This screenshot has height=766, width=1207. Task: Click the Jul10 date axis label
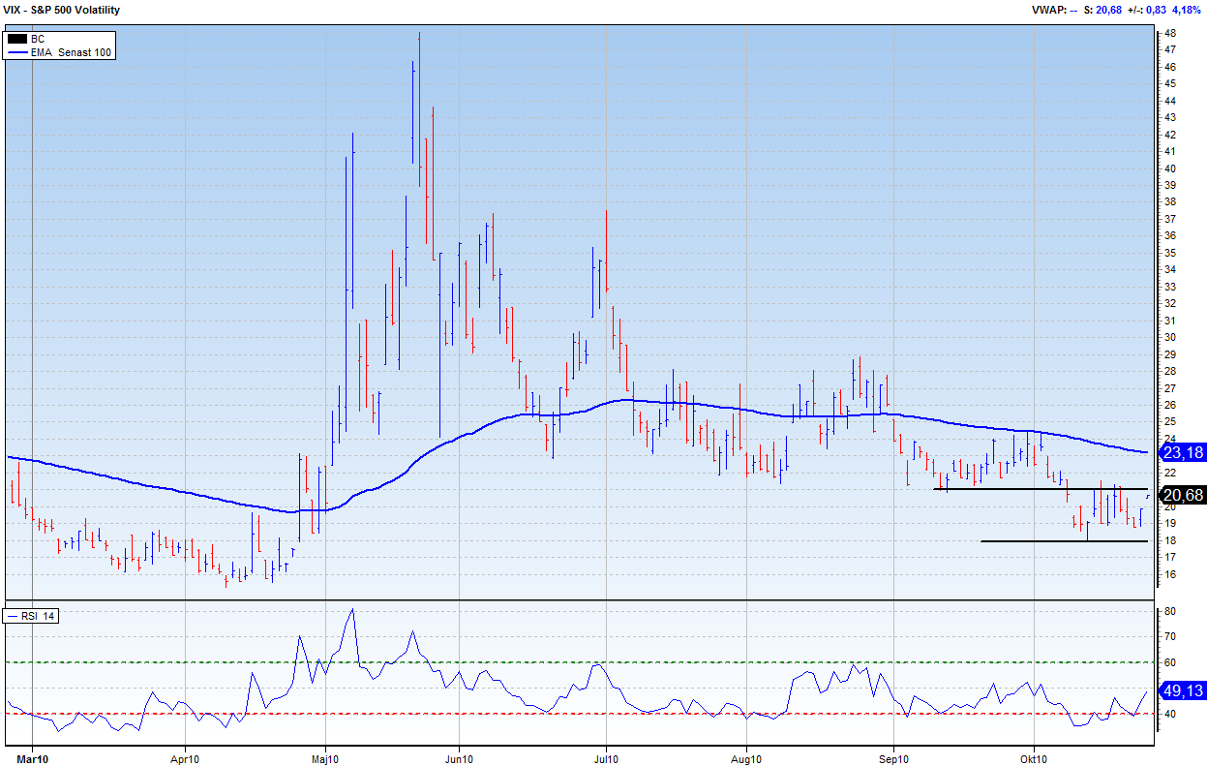[x=606, y=759]
